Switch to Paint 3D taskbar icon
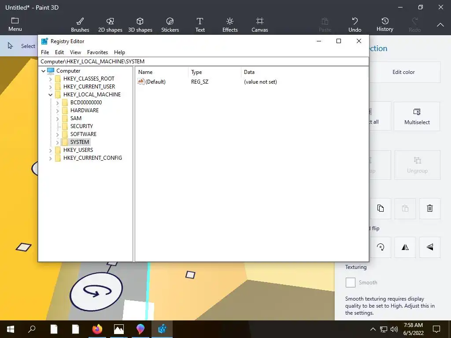 (x=140, y=329)
